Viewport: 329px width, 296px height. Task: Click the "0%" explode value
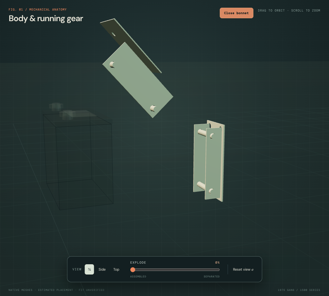tap(218, 263)
